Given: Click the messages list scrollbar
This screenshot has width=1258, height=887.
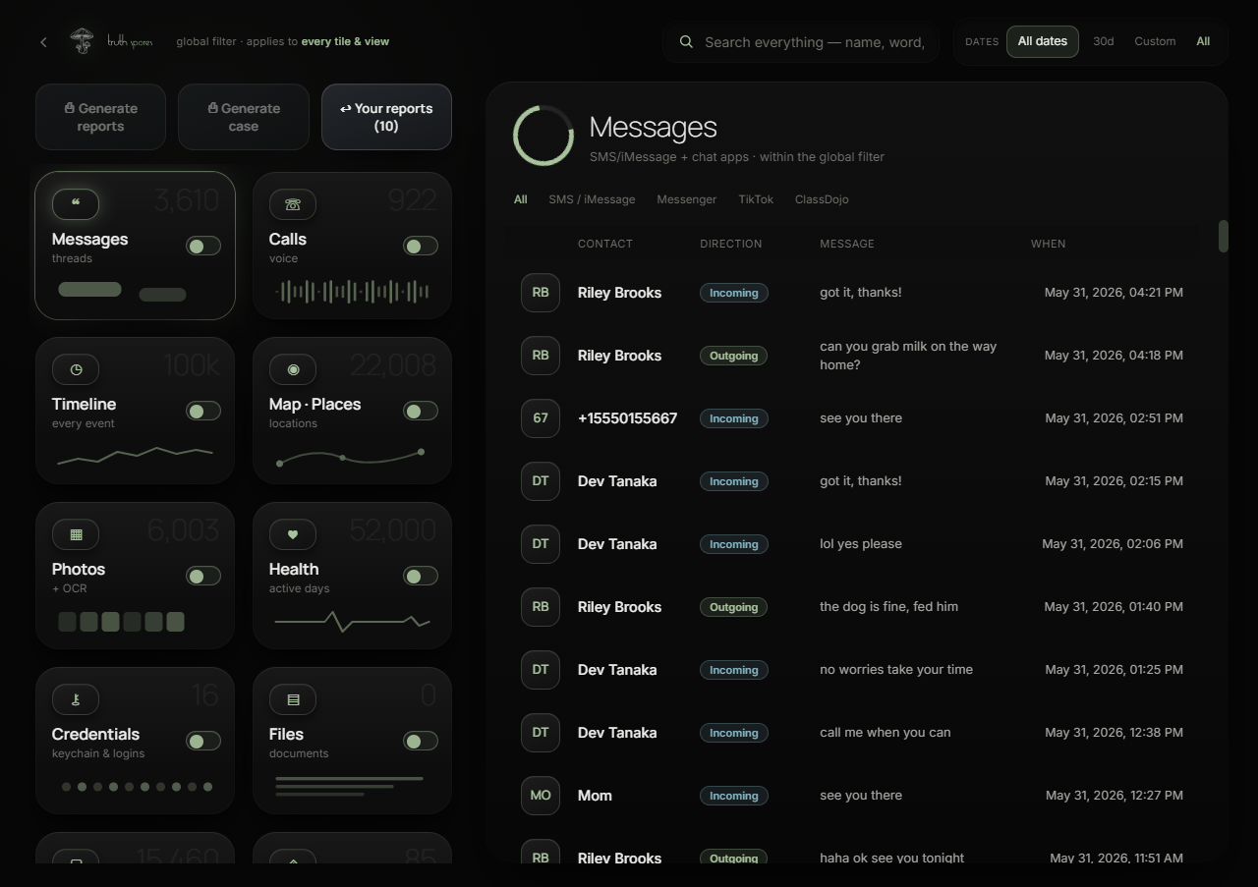Looking at the screenshot, I should click(1224, 236).
